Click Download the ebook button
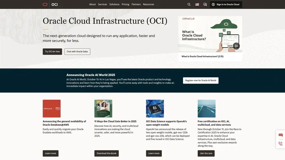285x160 pixels. 106,153
